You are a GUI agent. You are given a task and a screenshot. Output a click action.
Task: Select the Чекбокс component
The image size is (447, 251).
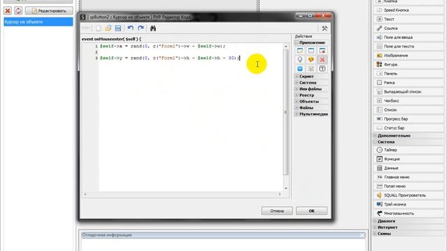[409, 100]
